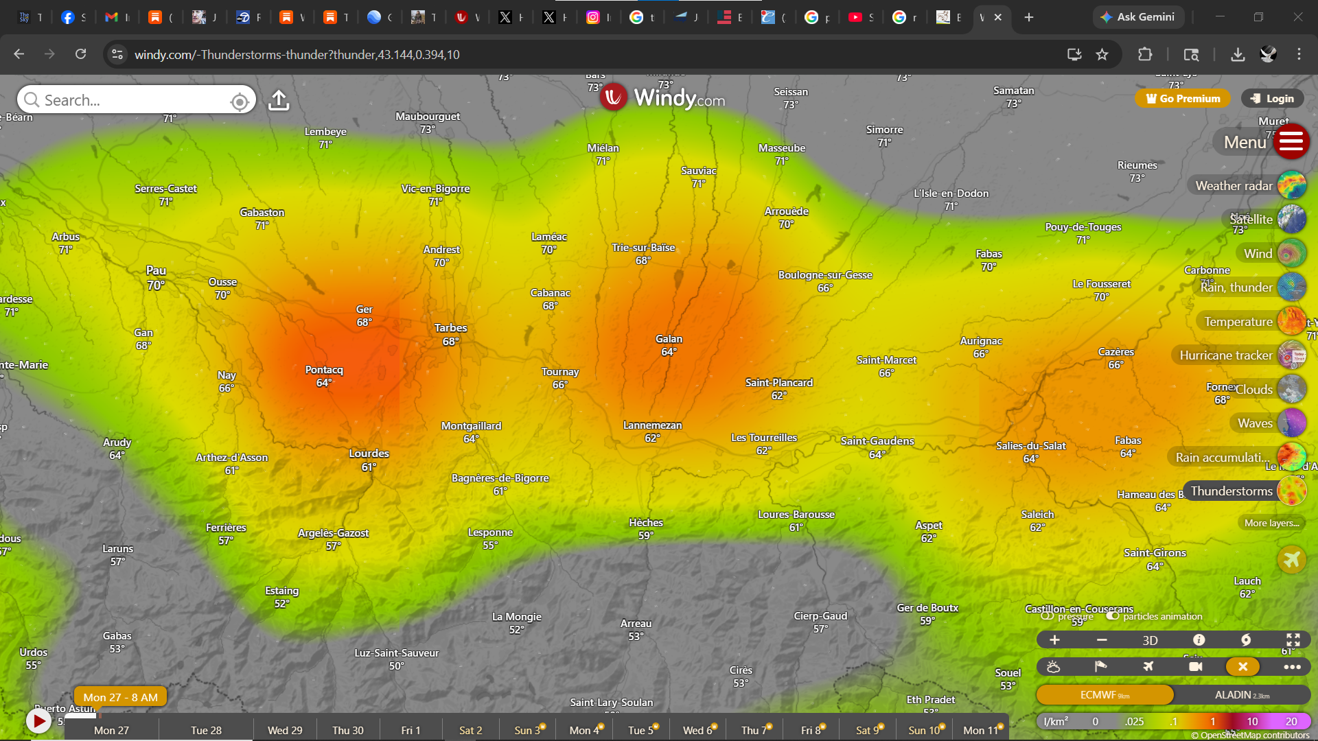Click the Go Premium button
1318x741 pixels.
tap(1182, 99)
